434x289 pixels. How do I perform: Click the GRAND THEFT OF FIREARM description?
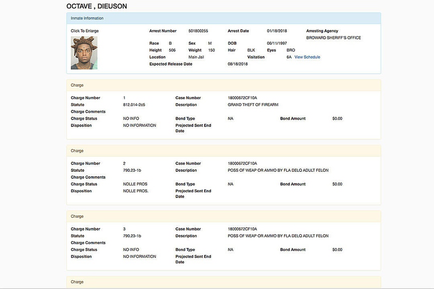pyautogui.click(x=253, y=105)
